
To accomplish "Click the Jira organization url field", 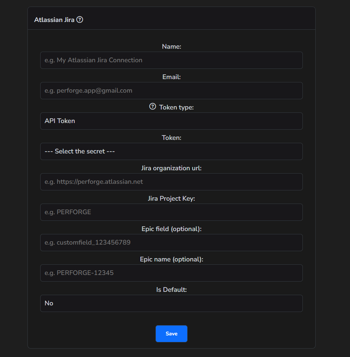I will click(171, 182).
